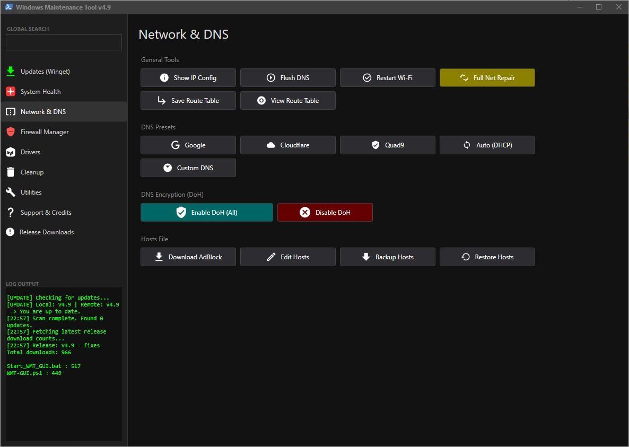This screenshot has height=447, width=629.
Task: Click the Firewall Manager shield icon
Action: (11, 132)
